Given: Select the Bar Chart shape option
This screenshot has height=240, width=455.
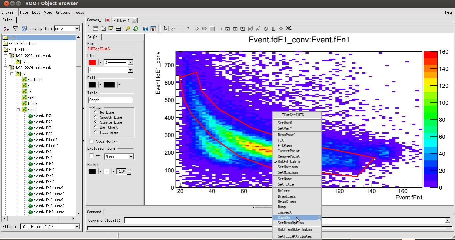Looking at the screenshot, I should (96, 127).
